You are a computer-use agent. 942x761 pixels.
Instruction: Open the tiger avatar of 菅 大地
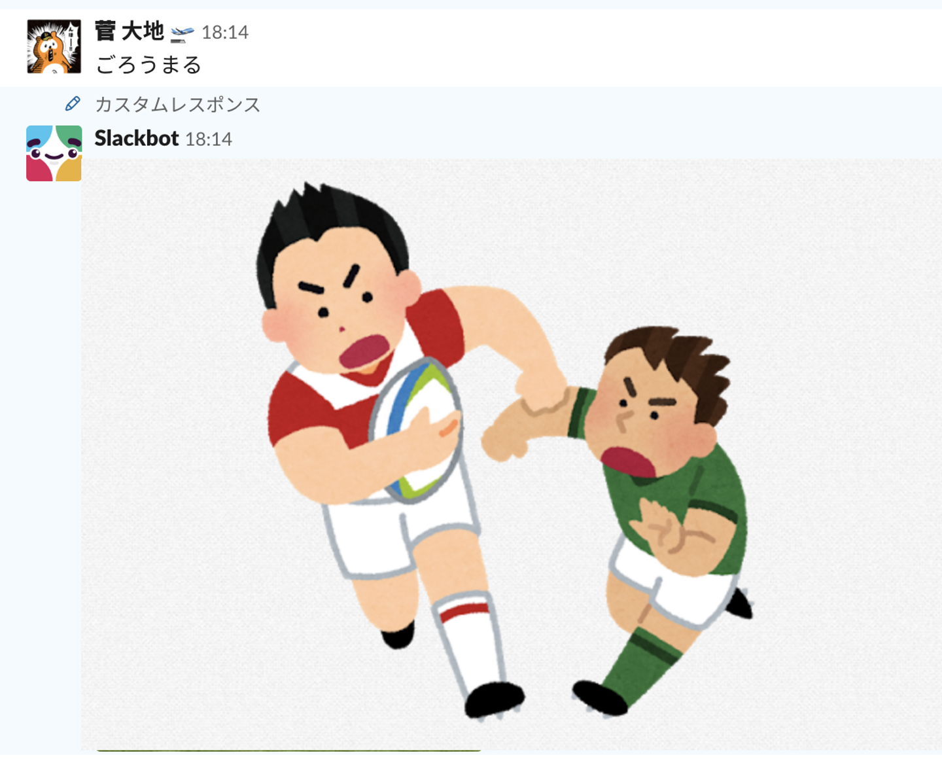pos(54,46)
